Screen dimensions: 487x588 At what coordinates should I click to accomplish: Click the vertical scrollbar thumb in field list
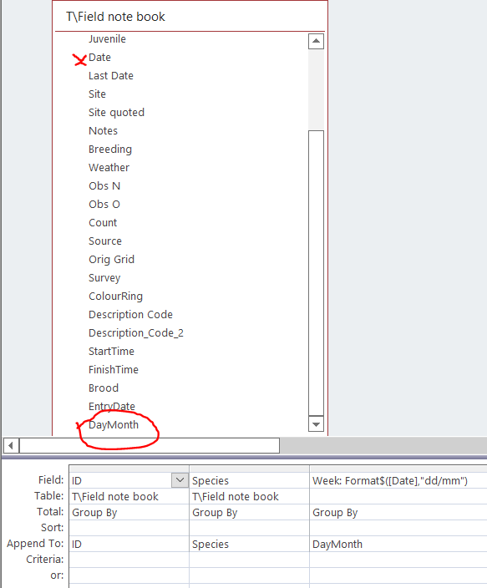tap(316, 272)
